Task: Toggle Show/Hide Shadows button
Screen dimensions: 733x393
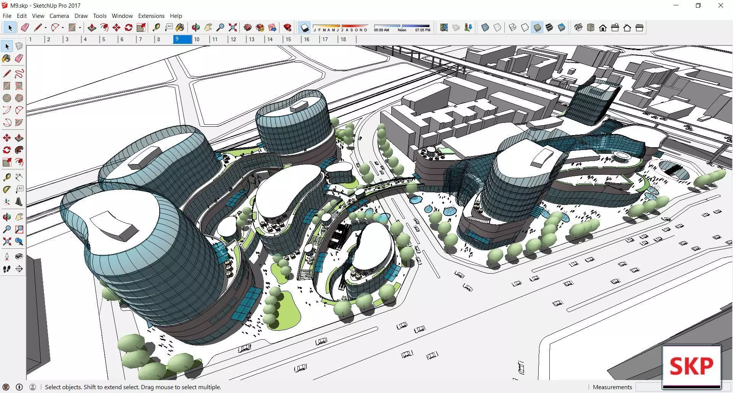Action: pyautogui.click(x=305, y=27)
